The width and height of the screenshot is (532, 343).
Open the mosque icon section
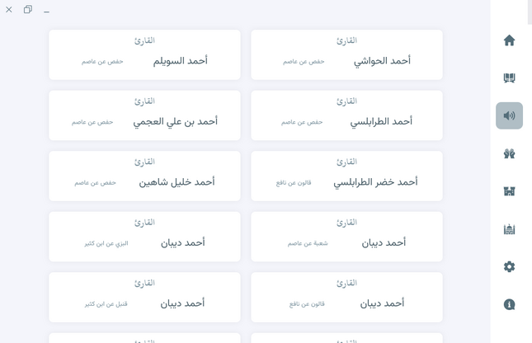(x=509, y=229)
